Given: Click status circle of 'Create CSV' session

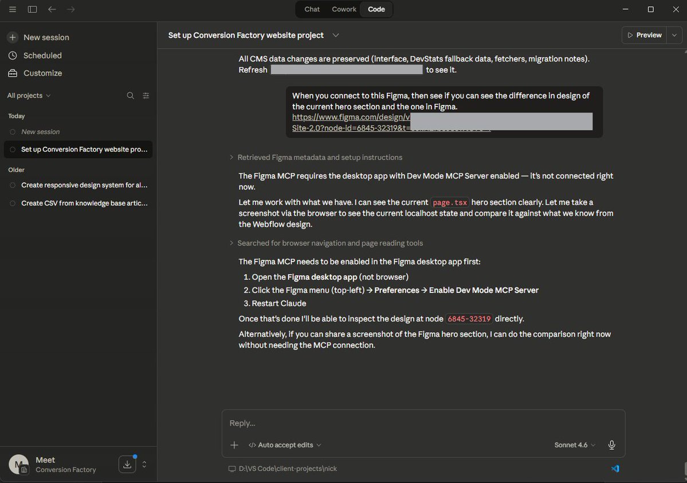Looking at the screenshot, I should pos(13,203).
